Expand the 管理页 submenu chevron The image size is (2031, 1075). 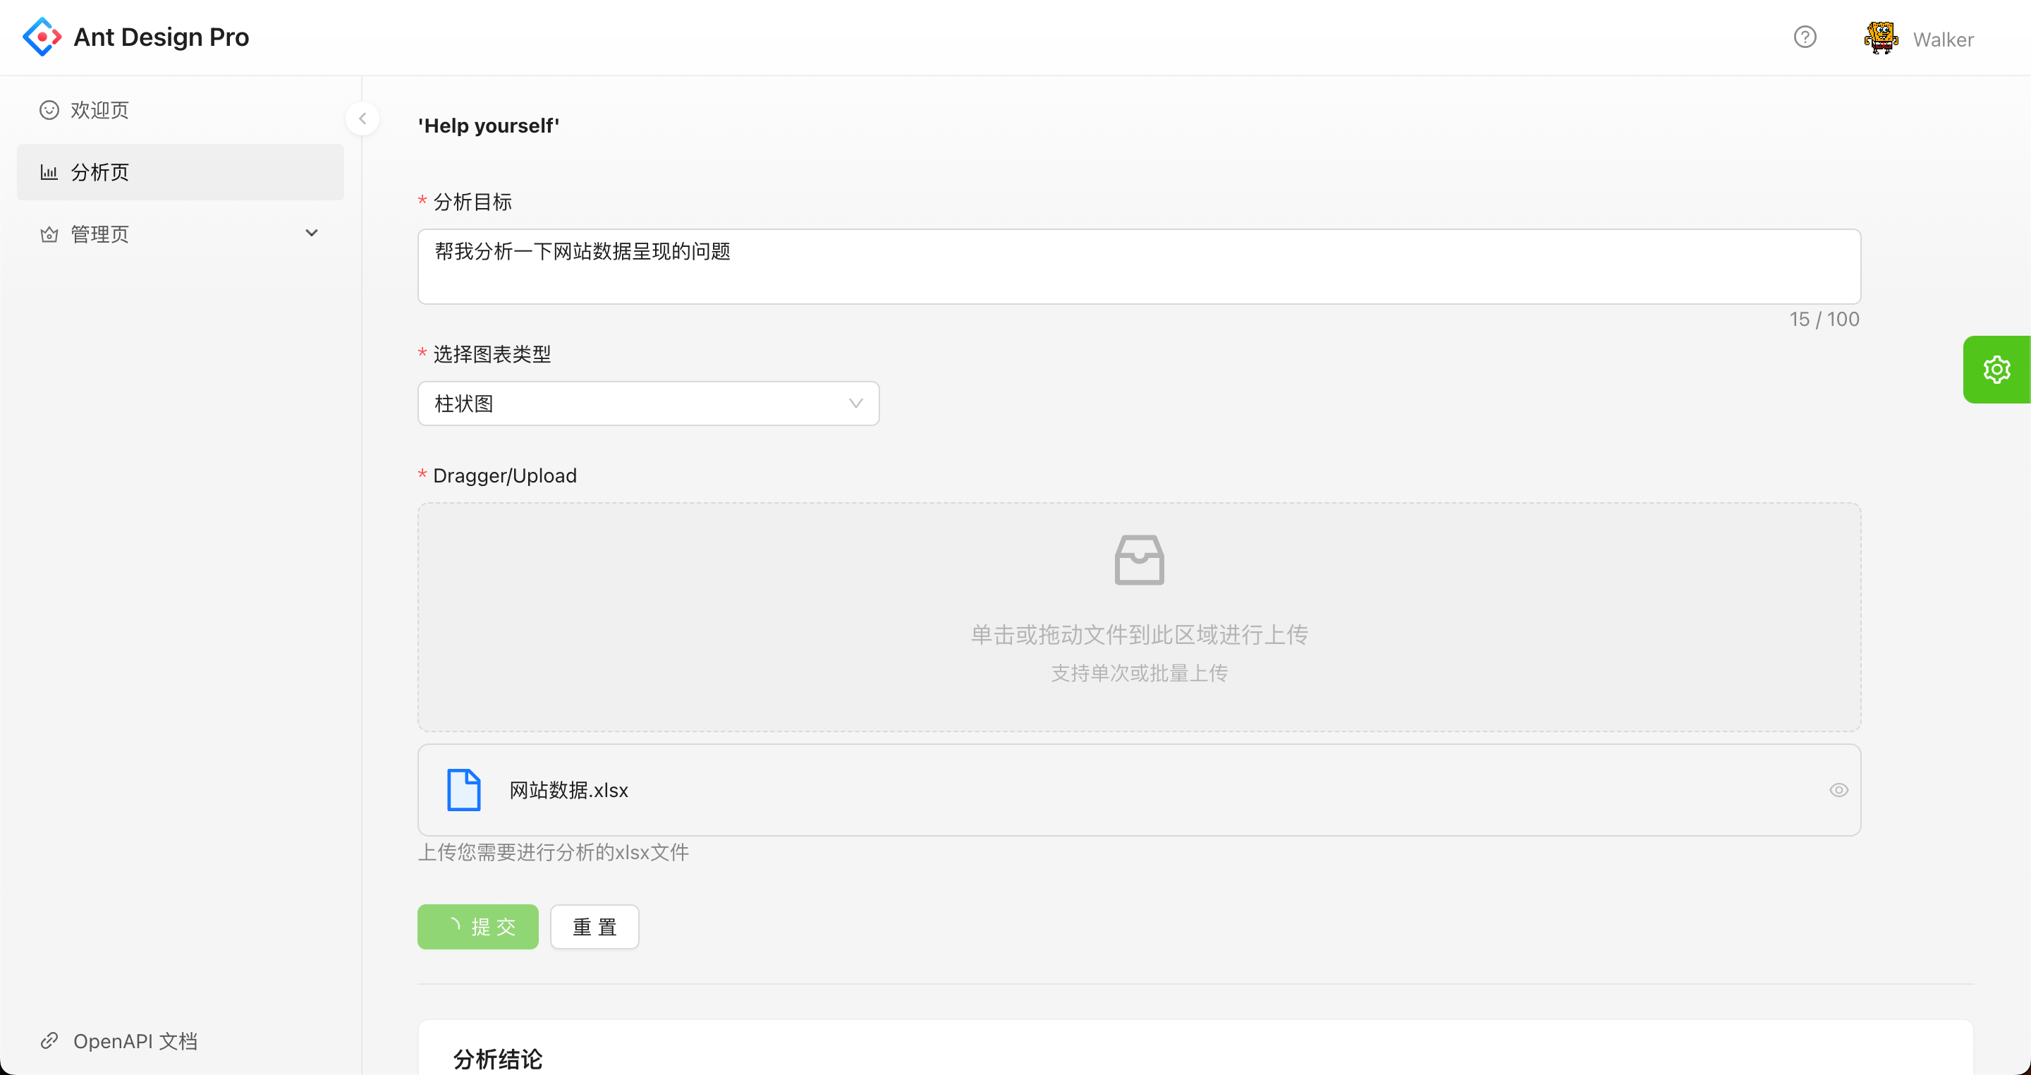312,233
